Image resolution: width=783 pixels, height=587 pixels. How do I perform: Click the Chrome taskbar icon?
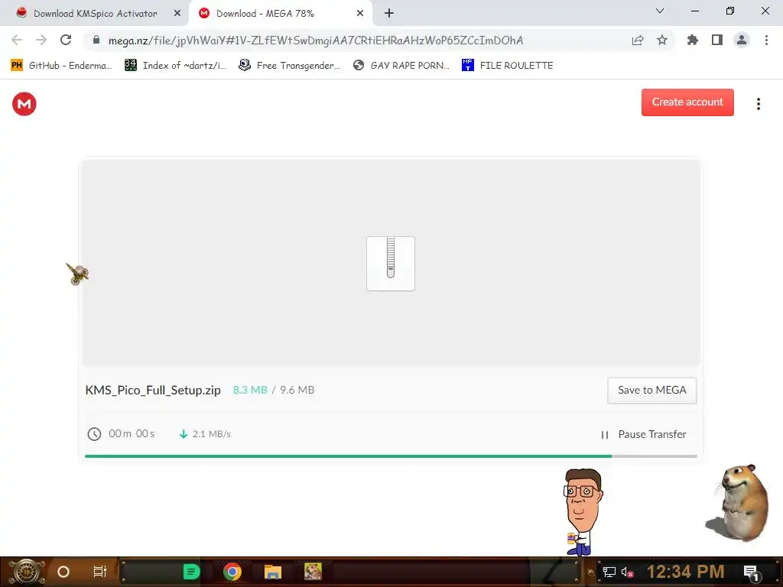coord(232,572)
